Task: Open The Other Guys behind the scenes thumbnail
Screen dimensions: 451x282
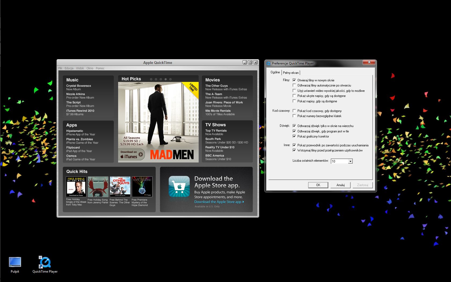Action: [120, 187]
